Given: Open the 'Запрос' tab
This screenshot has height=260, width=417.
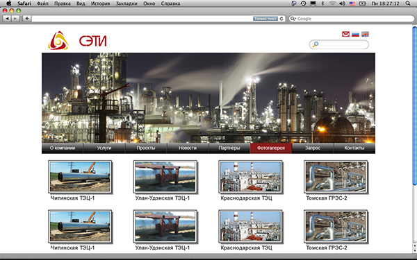Looking at the screenshot, I should tap(313, 148).
